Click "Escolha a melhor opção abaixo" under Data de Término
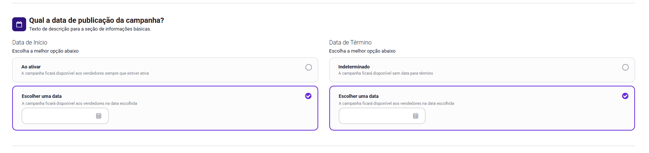649x153 pixels. coord(362,51)
